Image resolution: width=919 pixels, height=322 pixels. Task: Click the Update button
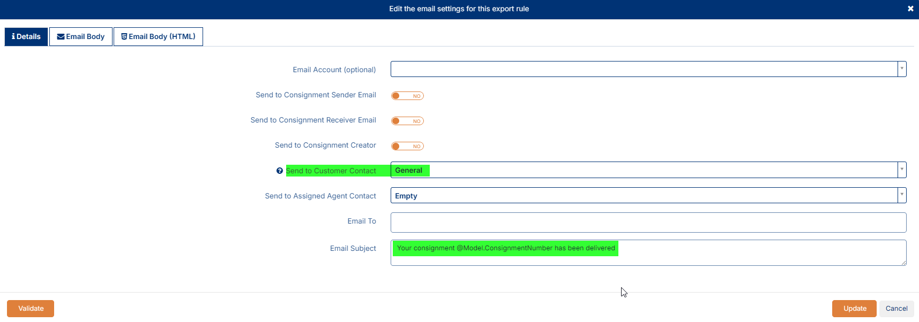(854, 309)
